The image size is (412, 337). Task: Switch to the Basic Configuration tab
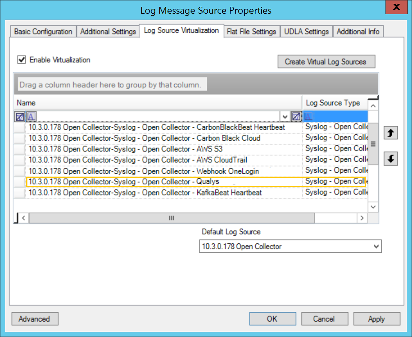(43, 32)
